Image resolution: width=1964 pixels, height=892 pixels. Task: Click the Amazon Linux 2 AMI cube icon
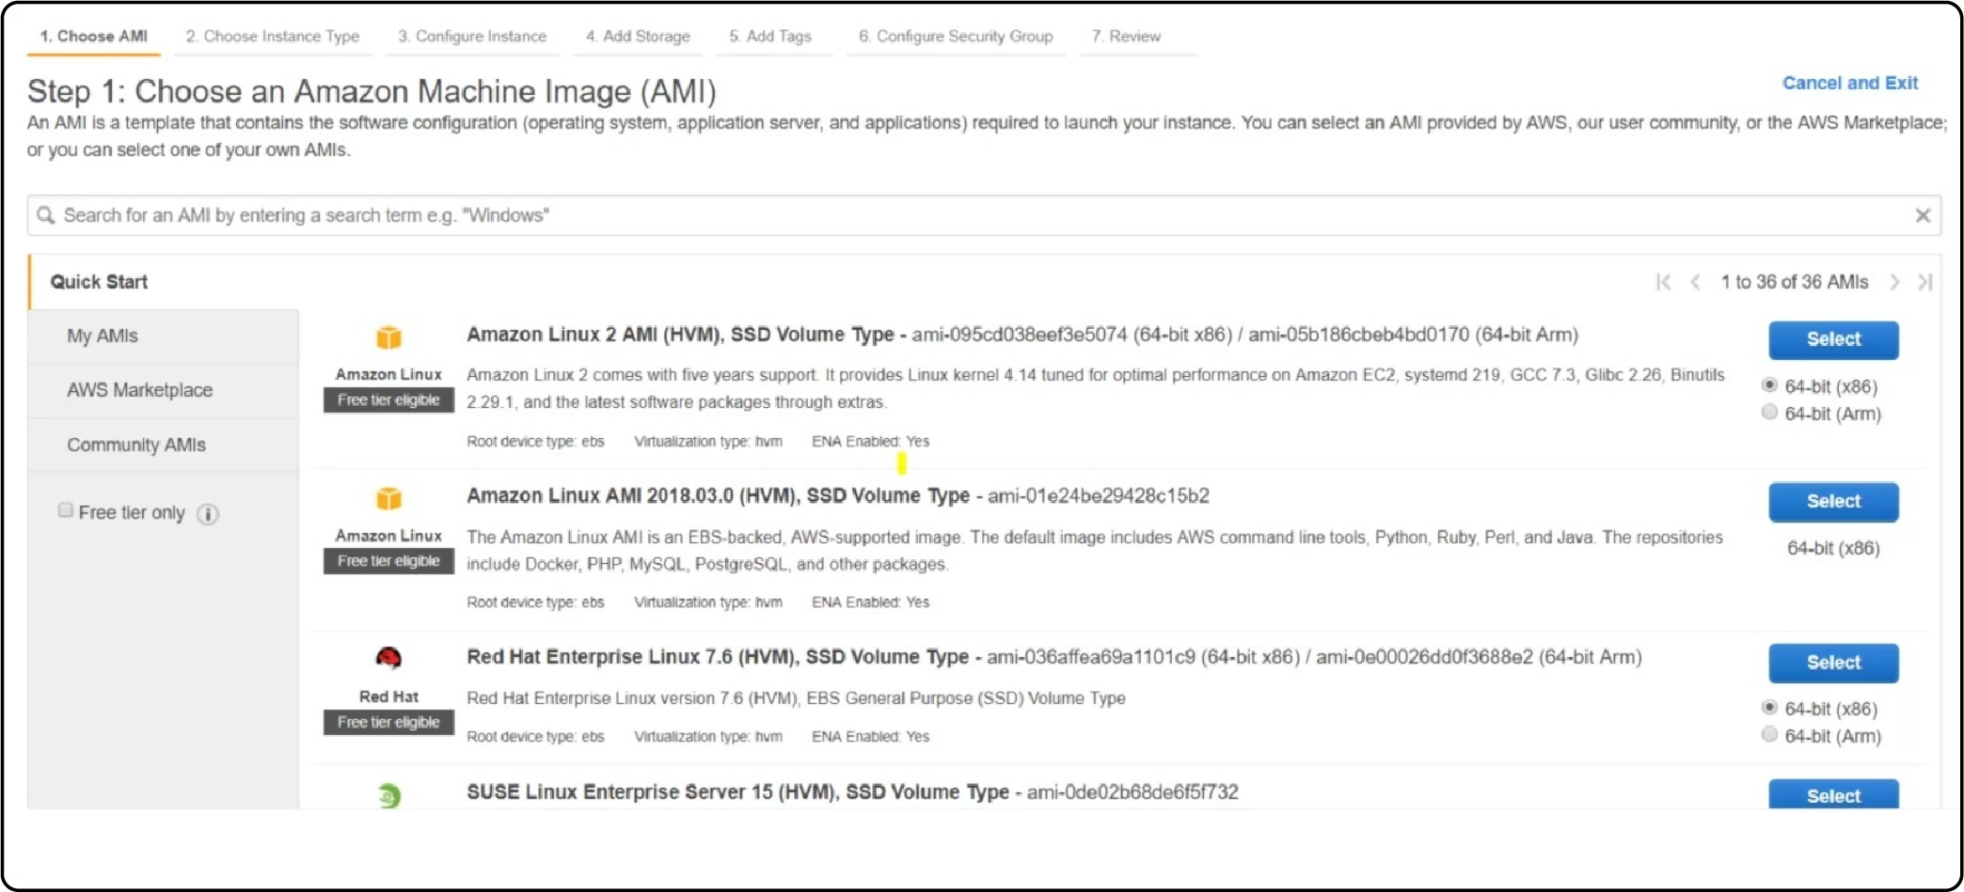click(x=388, y=336)
